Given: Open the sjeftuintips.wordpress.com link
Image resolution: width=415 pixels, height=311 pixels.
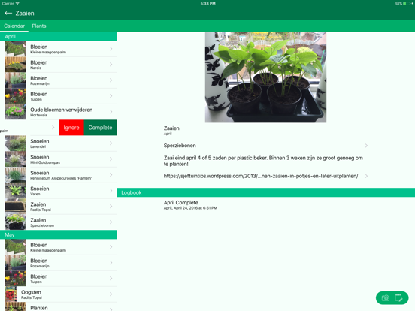Looking at the screenshot, I should pos(261,176).
